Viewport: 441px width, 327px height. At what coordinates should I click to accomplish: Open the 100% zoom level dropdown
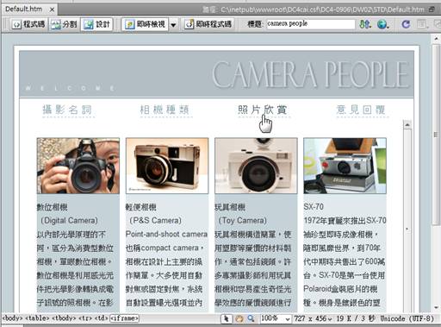[x=276, y=318]
